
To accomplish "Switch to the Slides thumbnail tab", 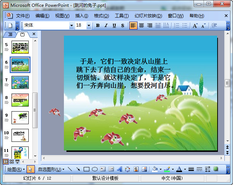I will pyautogui.click(x=22, y=35).
